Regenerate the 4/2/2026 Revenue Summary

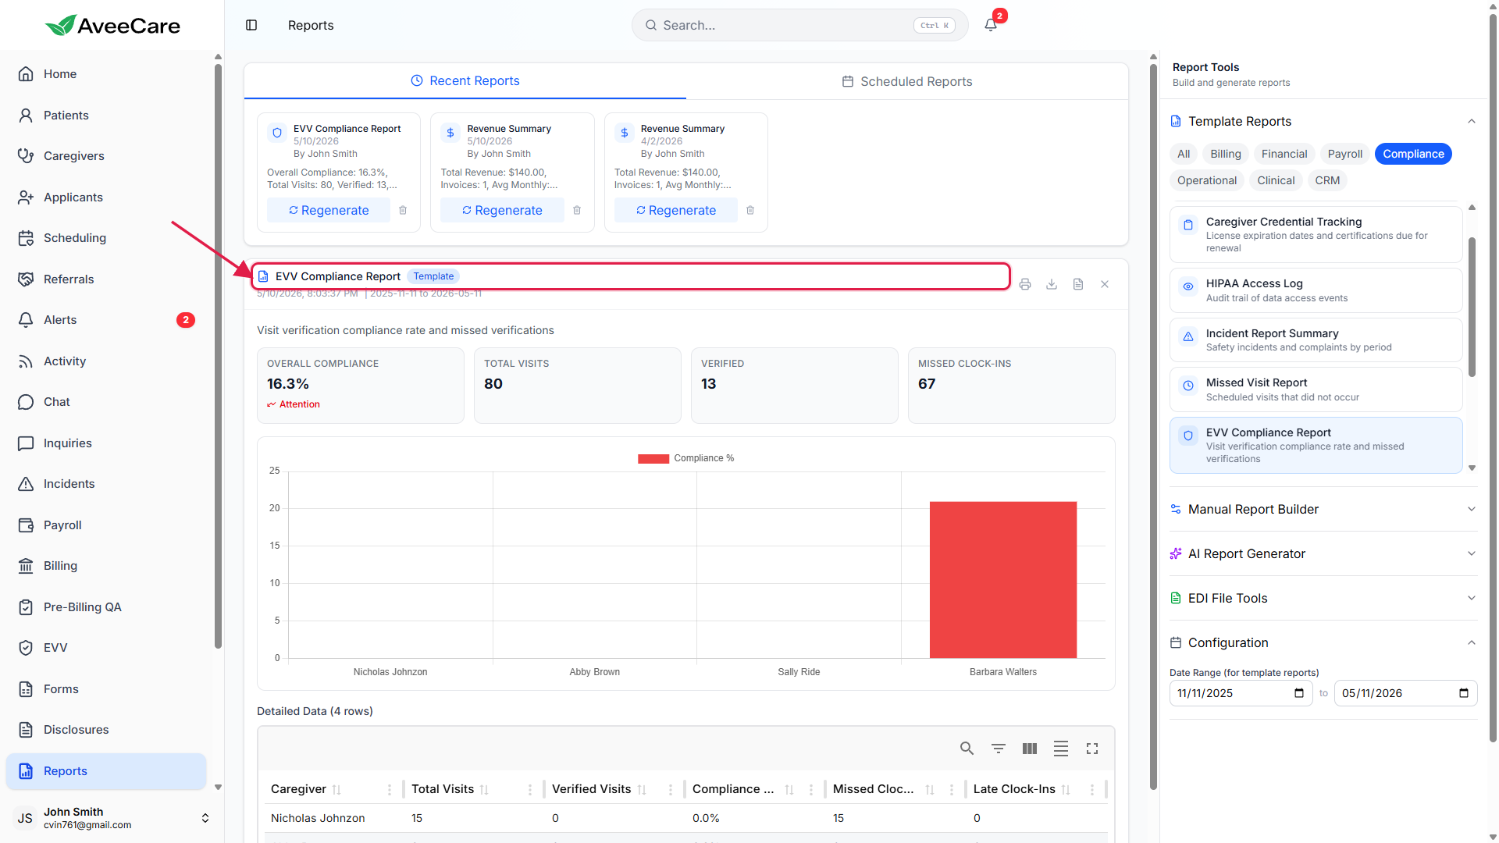click(676, 210)
